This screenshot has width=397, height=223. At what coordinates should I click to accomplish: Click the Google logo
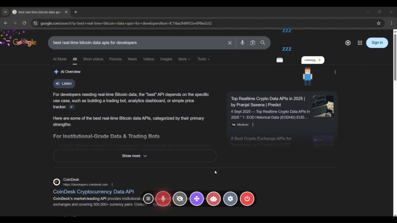tap(24, 42)
